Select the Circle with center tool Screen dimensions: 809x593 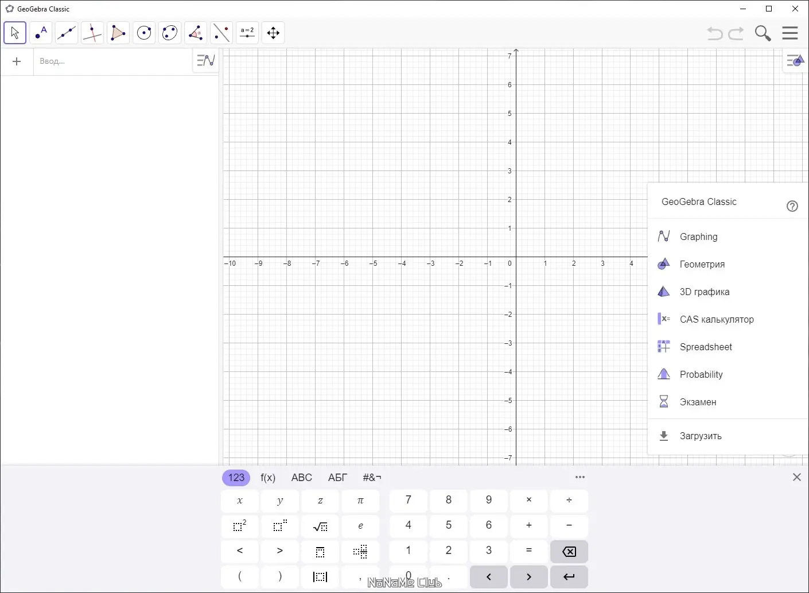click(x=144, y=33)
